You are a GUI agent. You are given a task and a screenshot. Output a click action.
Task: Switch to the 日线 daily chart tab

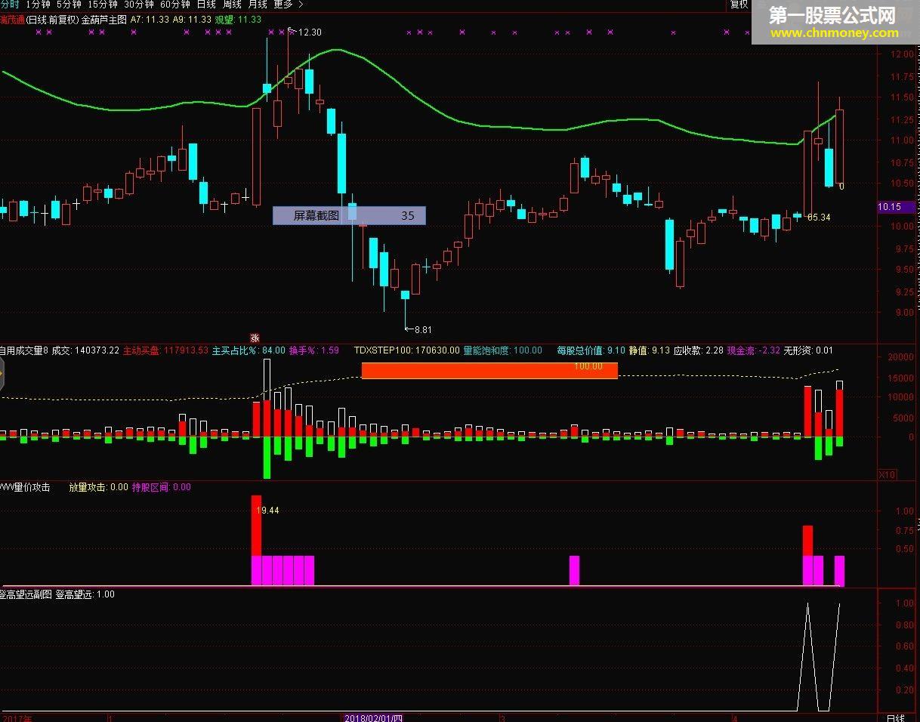click(206, 5)
